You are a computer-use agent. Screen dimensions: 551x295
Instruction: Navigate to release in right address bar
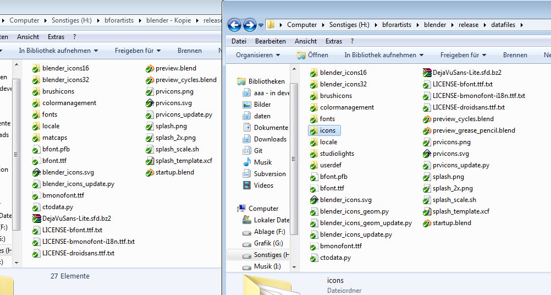pos(469,25)
